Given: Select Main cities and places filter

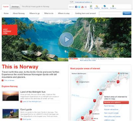Looking at the screenshot, I should (112, 117).
